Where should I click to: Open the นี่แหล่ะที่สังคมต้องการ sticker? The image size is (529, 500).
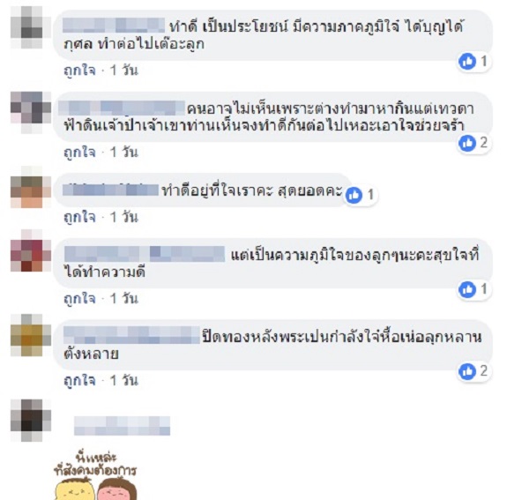pyautogui.click(x=96, y=474)
